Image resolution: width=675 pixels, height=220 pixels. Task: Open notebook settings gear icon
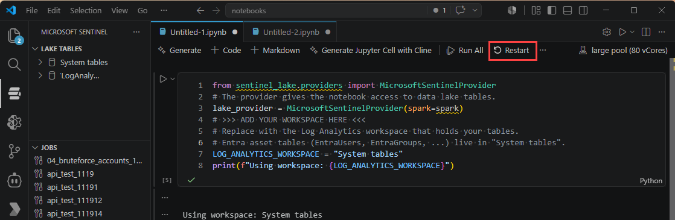(x=607, y=32)
